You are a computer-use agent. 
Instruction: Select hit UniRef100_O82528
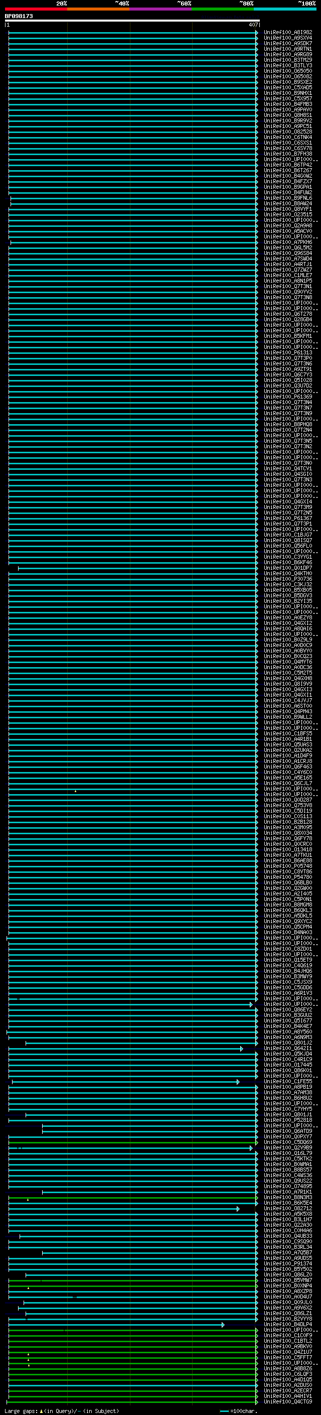pos(287,132)
